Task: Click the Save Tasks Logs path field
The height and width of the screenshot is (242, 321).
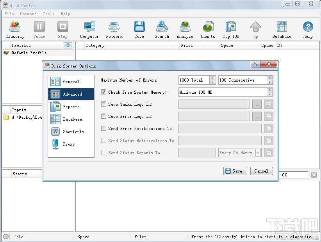Action: [214, 104]
